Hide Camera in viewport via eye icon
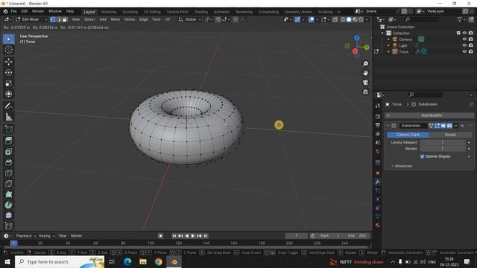The width and height of the screenshot is (477, 268). click(464, 39)
